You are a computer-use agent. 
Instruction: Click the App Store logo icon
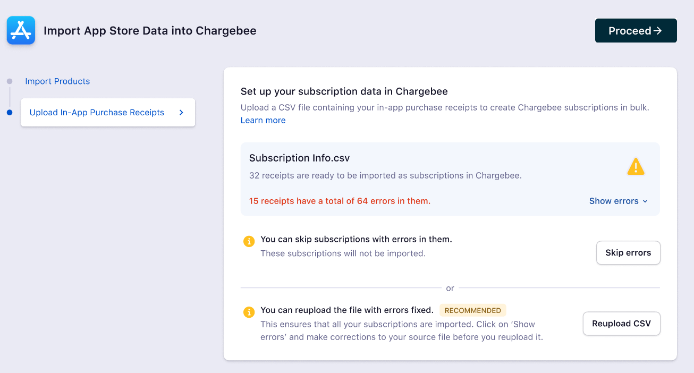pos(21,30)
